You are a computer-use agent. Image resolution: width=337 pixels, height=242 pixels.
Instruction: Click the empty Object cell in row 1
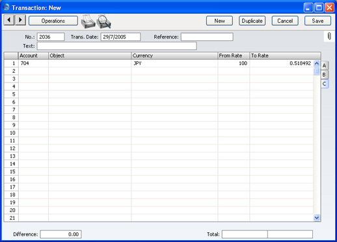click(x=90, y=63)
